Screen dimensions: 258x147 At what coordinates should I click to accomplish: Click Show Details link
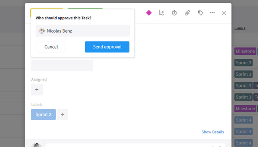[x=213, y=132]
